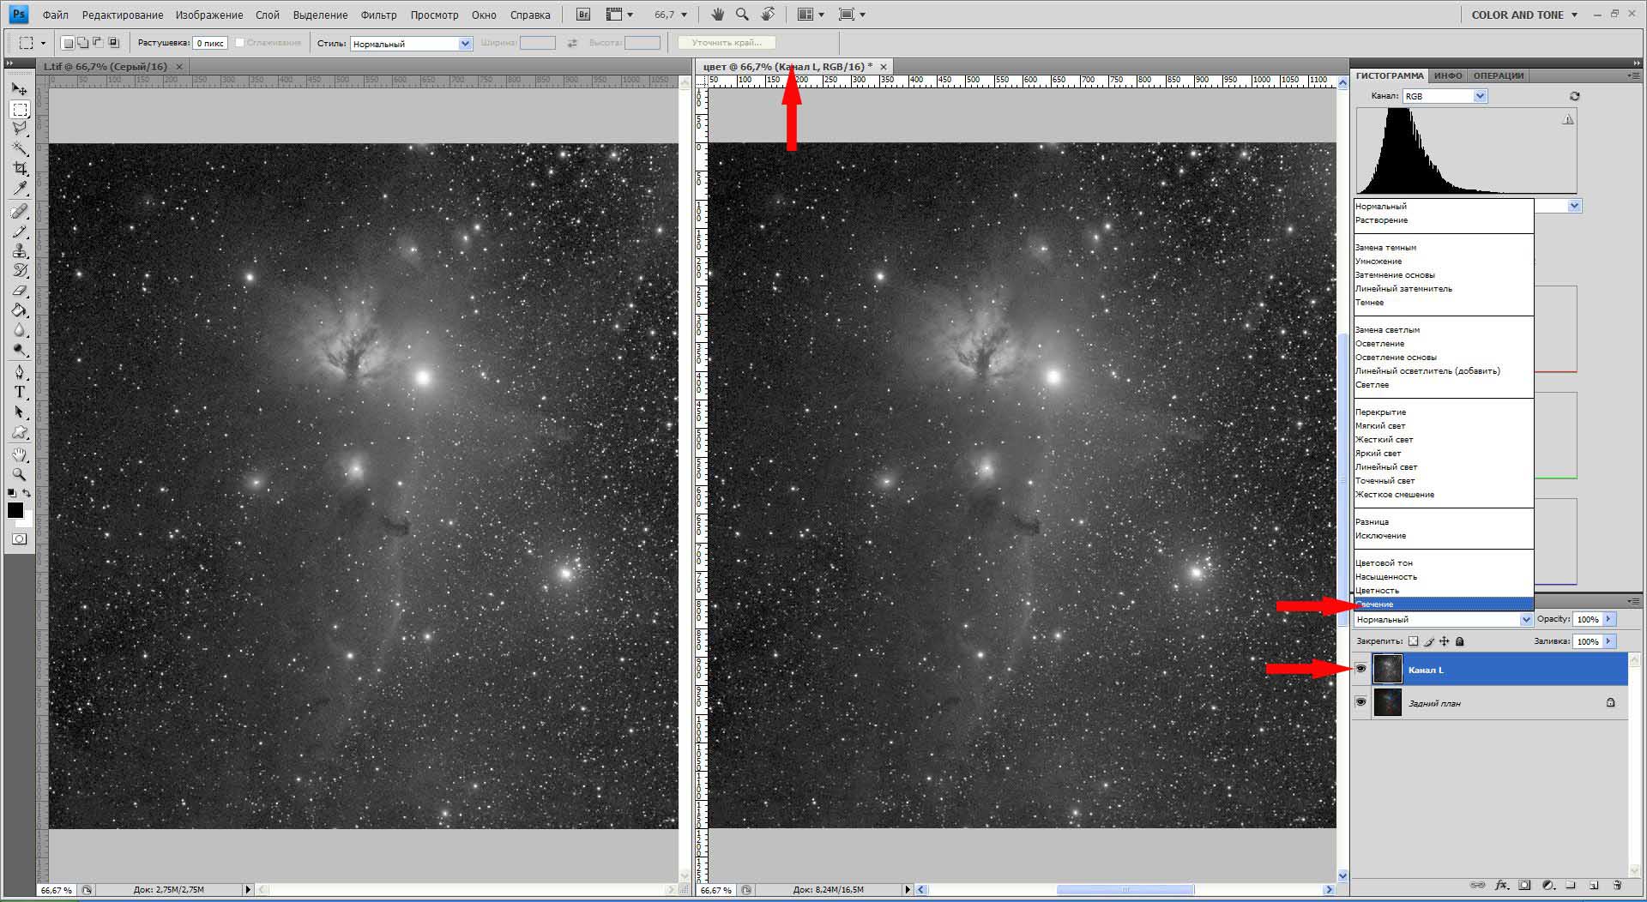Screen dimensions: 1647x902
Task: Delete layer using the trash icon
Action: (x=1617, y=885)
